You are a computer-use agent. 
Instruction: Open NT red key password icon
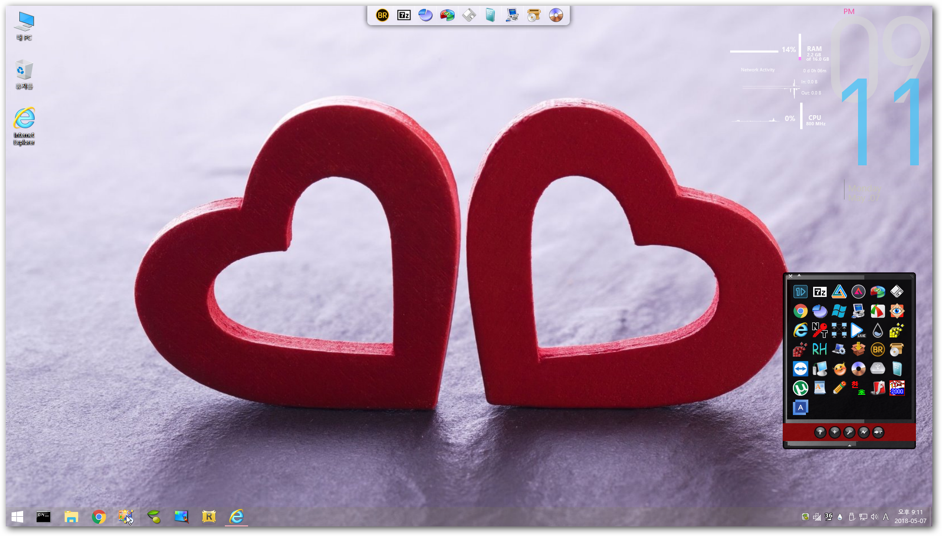point(819,330)
